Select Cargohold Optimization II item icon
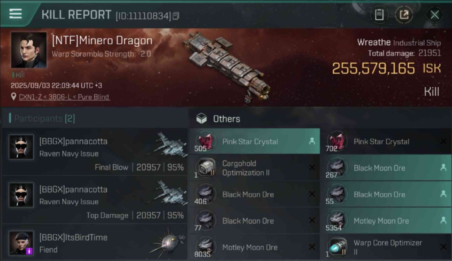Viewport: 452px width, 261px height. [205, 167]
